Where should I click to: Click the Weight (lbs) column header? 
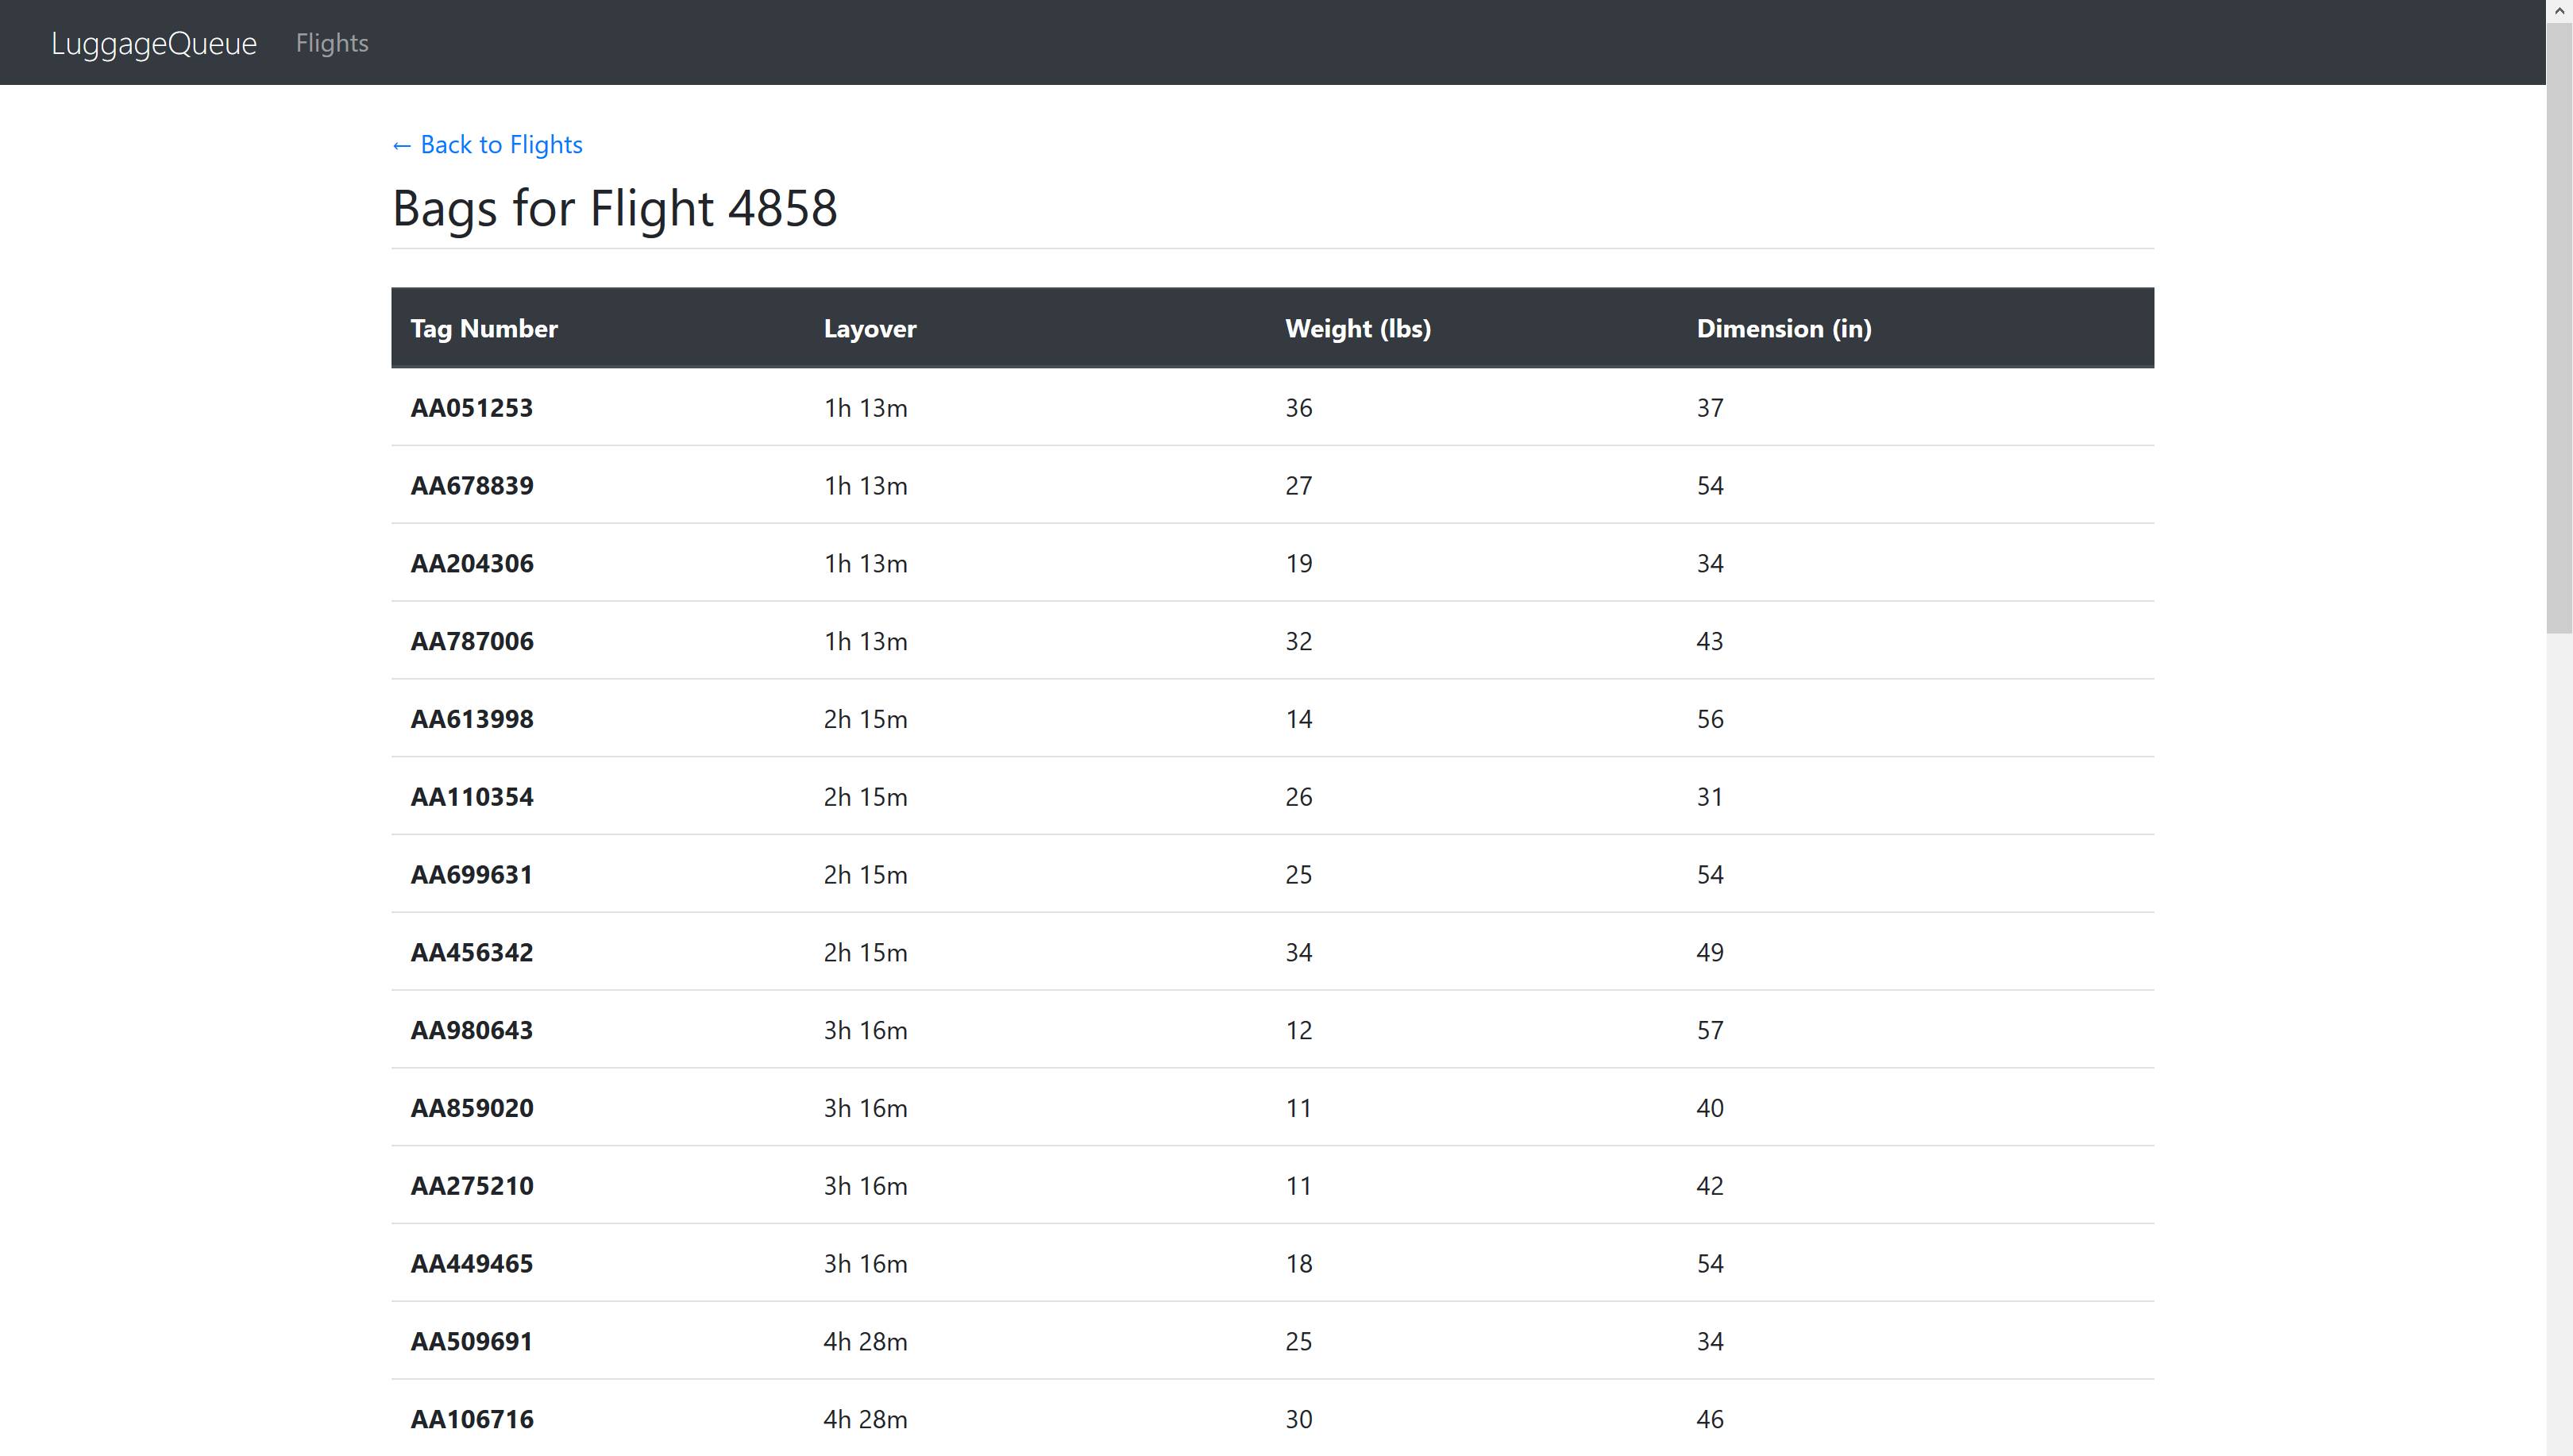coord(1357,329)
